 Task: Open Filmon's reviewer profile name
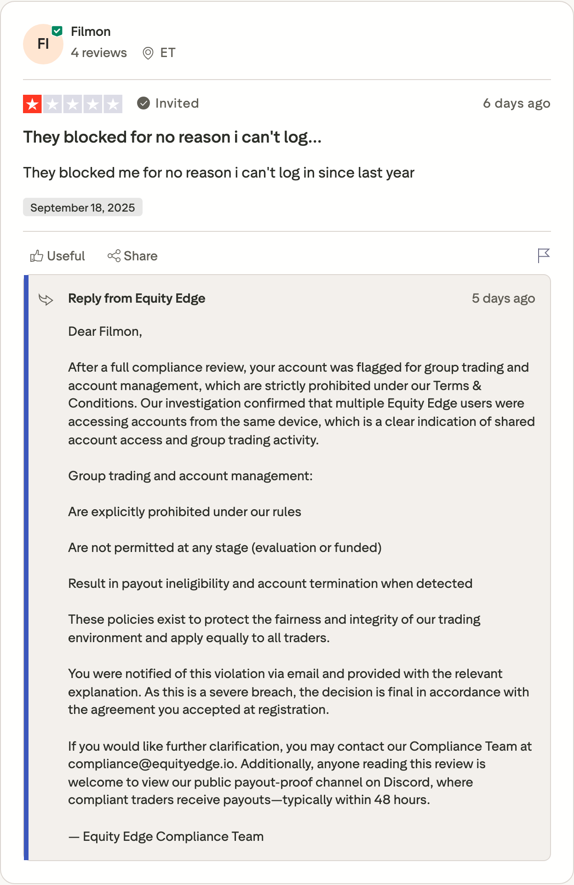(x=91, y=32)
